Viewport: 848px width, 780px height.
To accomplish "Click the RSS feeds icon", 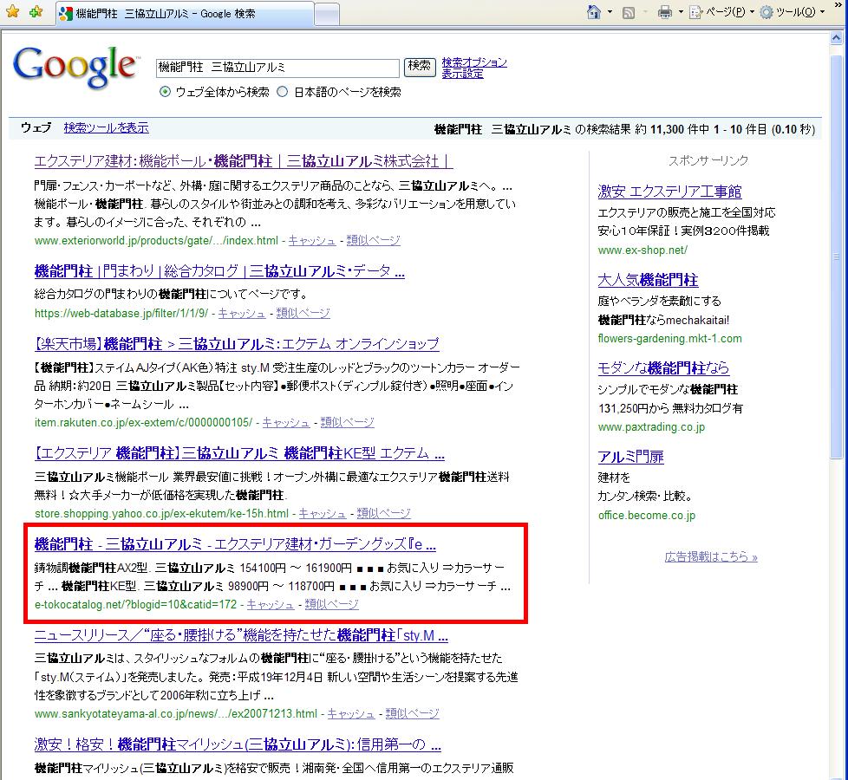I will click(629, 12).
